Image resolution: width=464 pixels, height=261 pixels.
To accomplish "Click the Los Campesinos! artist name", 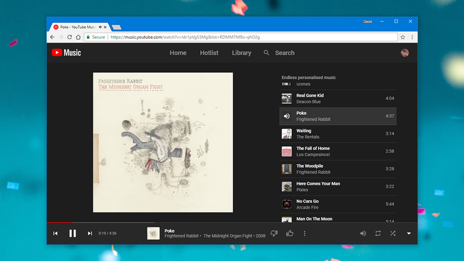I will coord(313,154).
